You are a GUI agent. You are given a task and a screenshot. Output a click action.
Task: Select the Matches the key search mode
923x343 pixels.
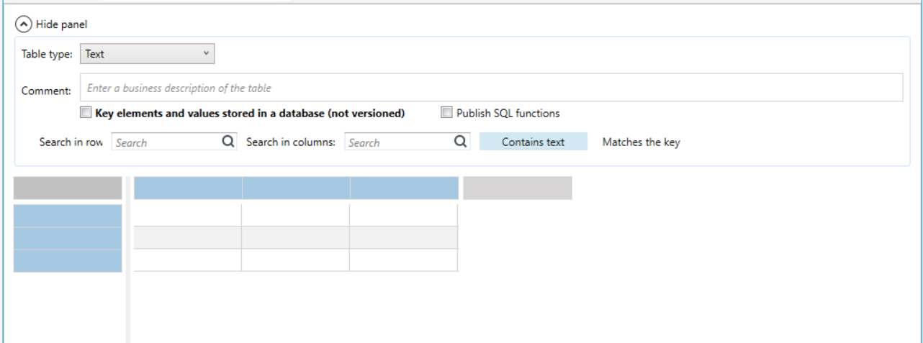coord(641,142)
